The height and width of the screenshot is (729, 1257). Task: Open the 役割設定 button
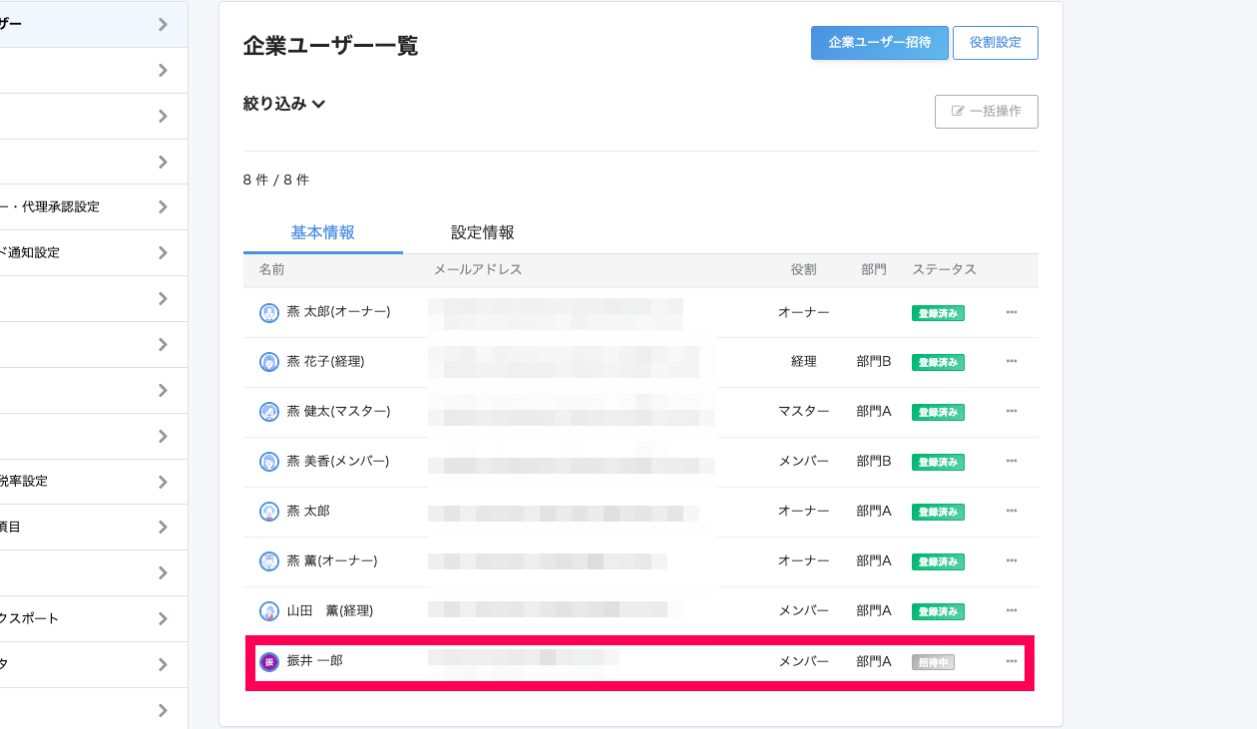996,43
